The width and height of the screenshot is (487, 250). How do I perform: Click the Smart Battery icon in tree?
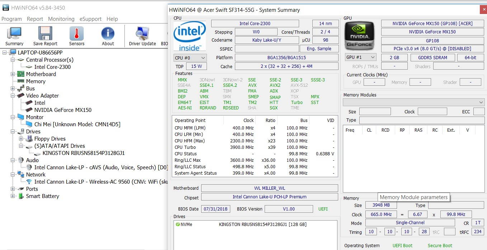point(21,196)
